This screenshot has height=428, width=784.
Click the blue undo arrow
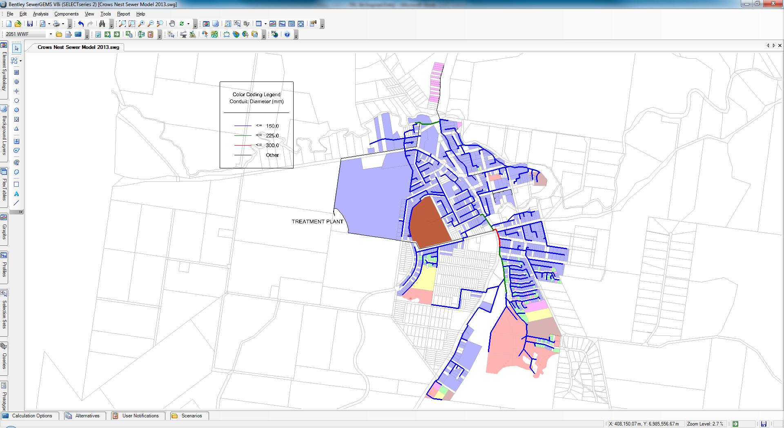(x=81, y=24)
